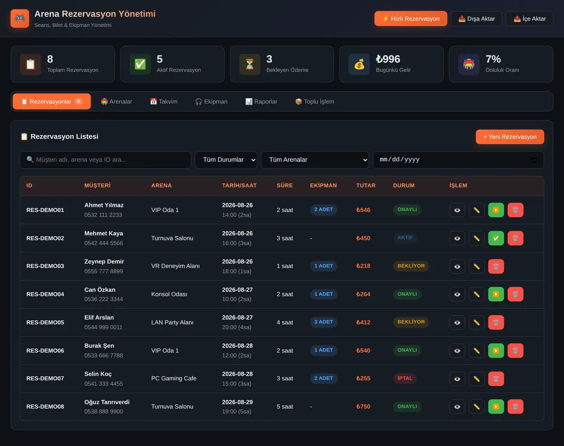Click the Dışa Aktar export button
The width and height of the screenshot is (564, 446).
click(x=477, y=19)
